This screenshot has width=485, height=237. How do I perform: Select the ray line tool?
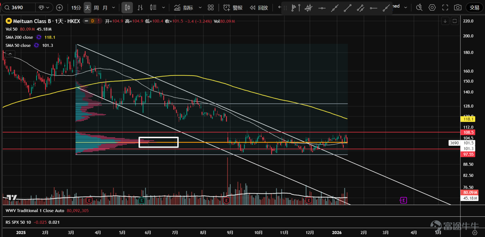pos(386,8)
